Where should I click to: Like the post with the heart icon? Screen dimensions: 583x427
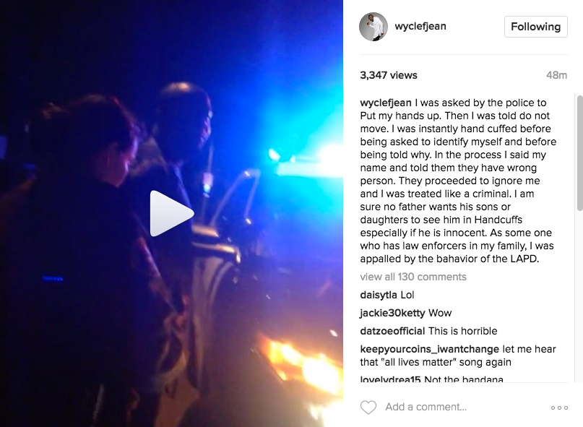point(368,407)
